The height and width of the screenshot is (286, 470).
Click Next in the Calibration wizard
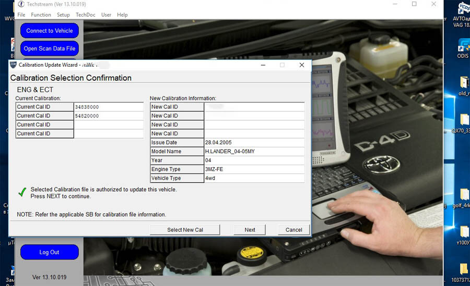[250, 230]
